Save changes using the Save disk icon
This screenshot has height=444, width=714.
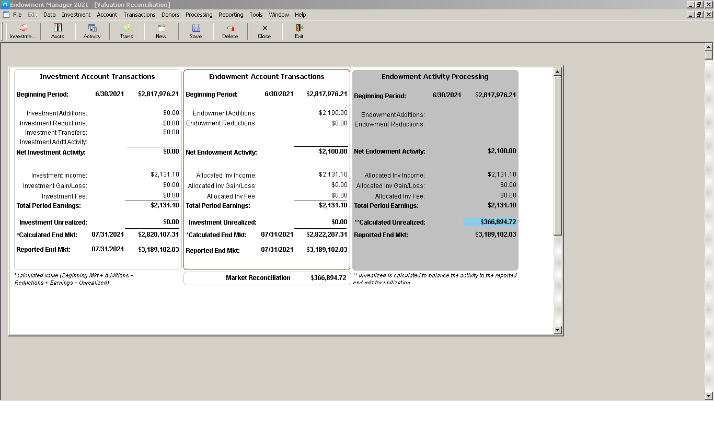click(195, 31)
